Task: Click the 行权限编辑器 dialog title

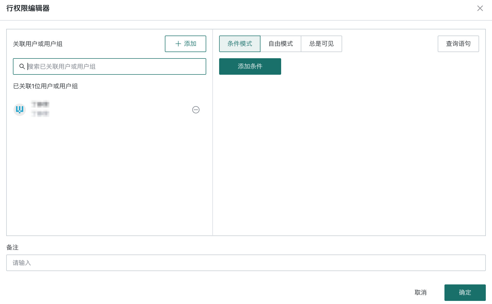Action: point(28,8)
